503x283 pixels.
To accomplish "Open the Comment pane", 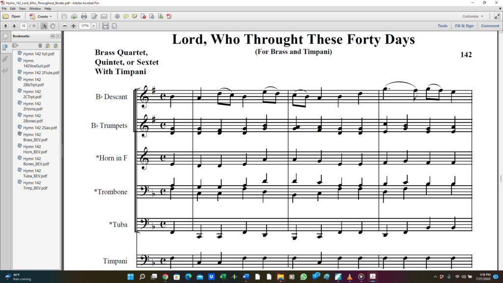I will [x=490, y=26].
